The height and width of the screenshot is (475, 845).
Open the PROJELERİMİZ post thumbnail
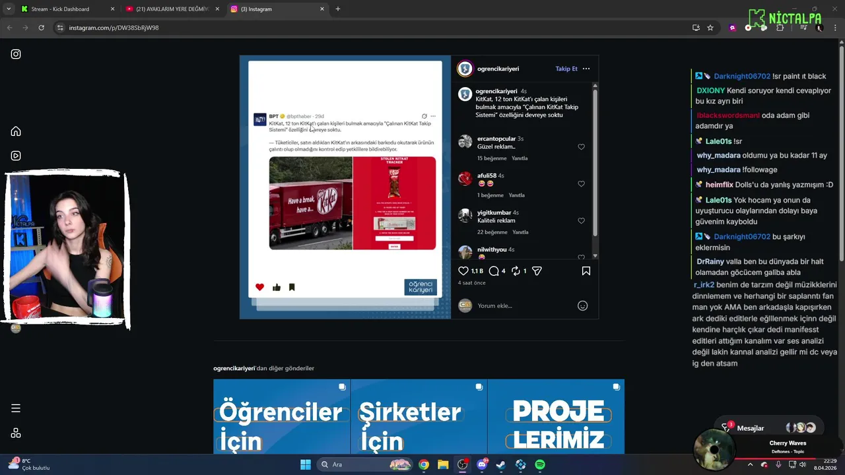click(556, 416)
